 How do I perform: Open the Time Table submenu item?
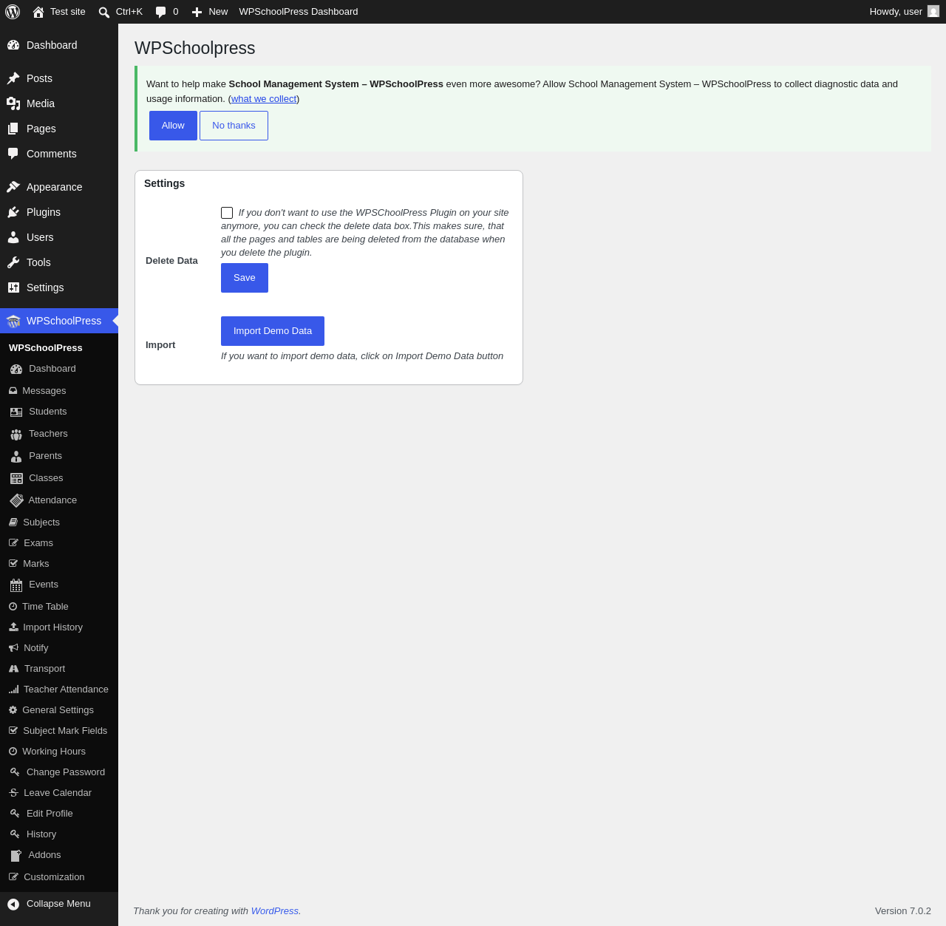pyautogui.click(x=59, y=606)
